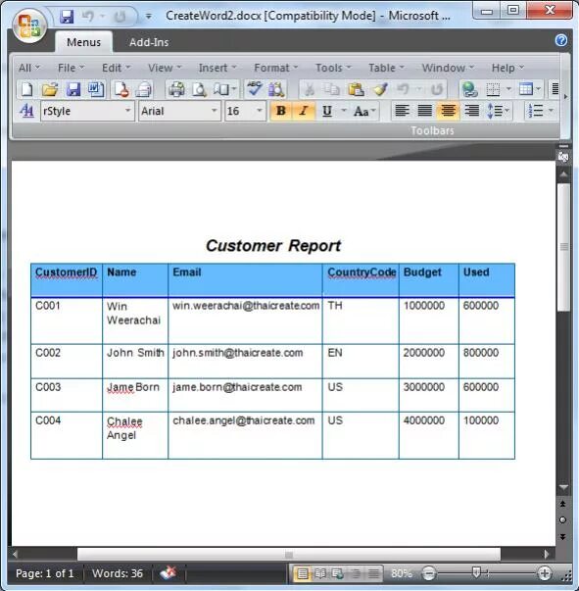Paste clipboard contents
The width and height of the screenshot is (579, 591).
tap(356, 90)
